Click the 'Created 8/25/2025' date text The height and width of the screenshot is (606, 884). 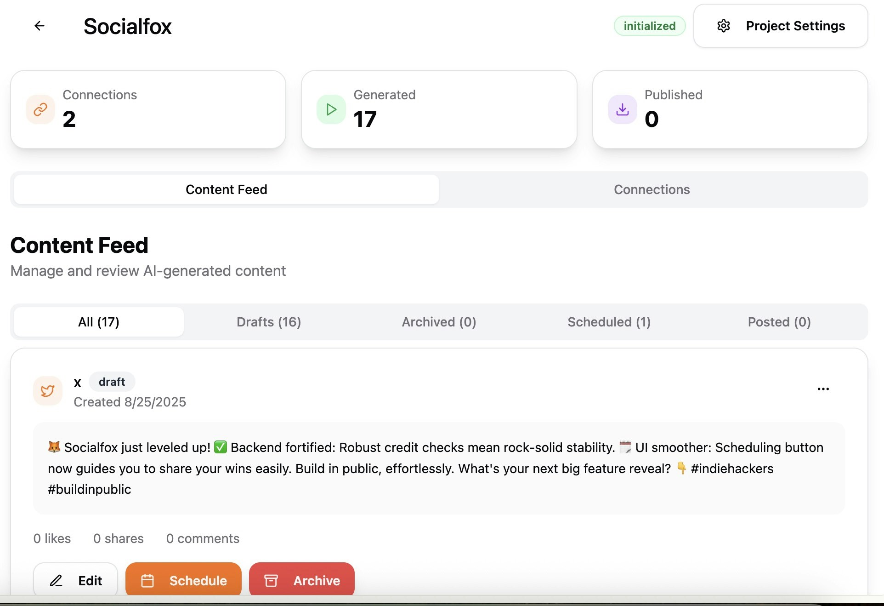130,402
